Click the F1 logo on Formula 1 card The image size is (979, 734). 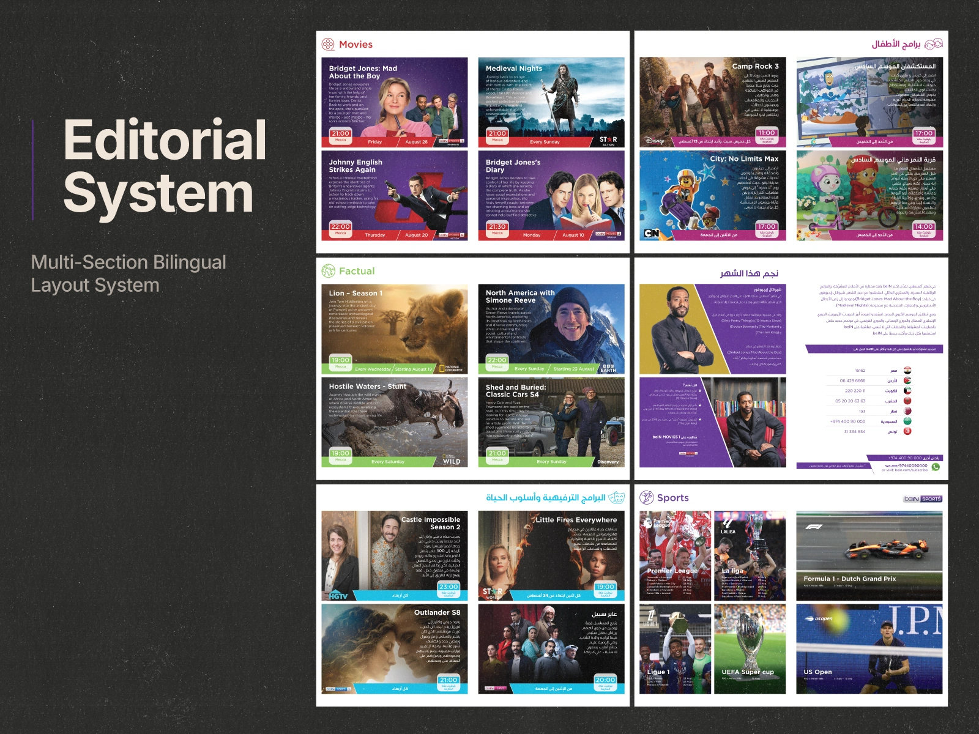pyautogui.click(x=813, y=526)
